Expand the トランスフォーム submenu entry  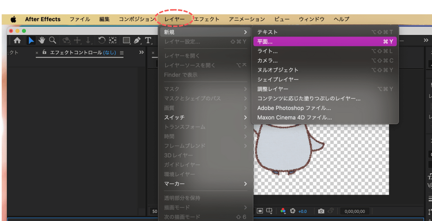205,127
